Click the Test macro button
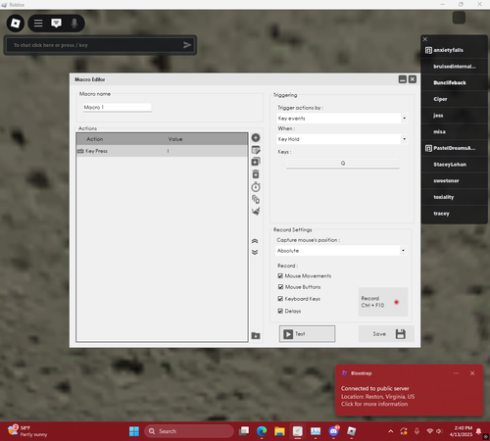The image size is (490, 441). (307, 334)
